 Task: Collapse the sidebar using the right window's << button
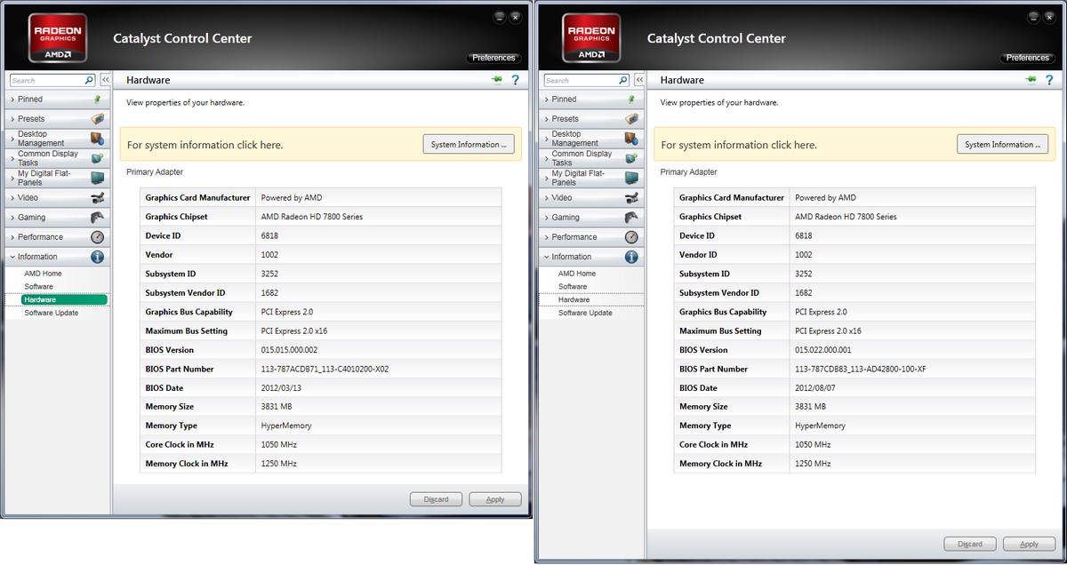click(638, 80)
